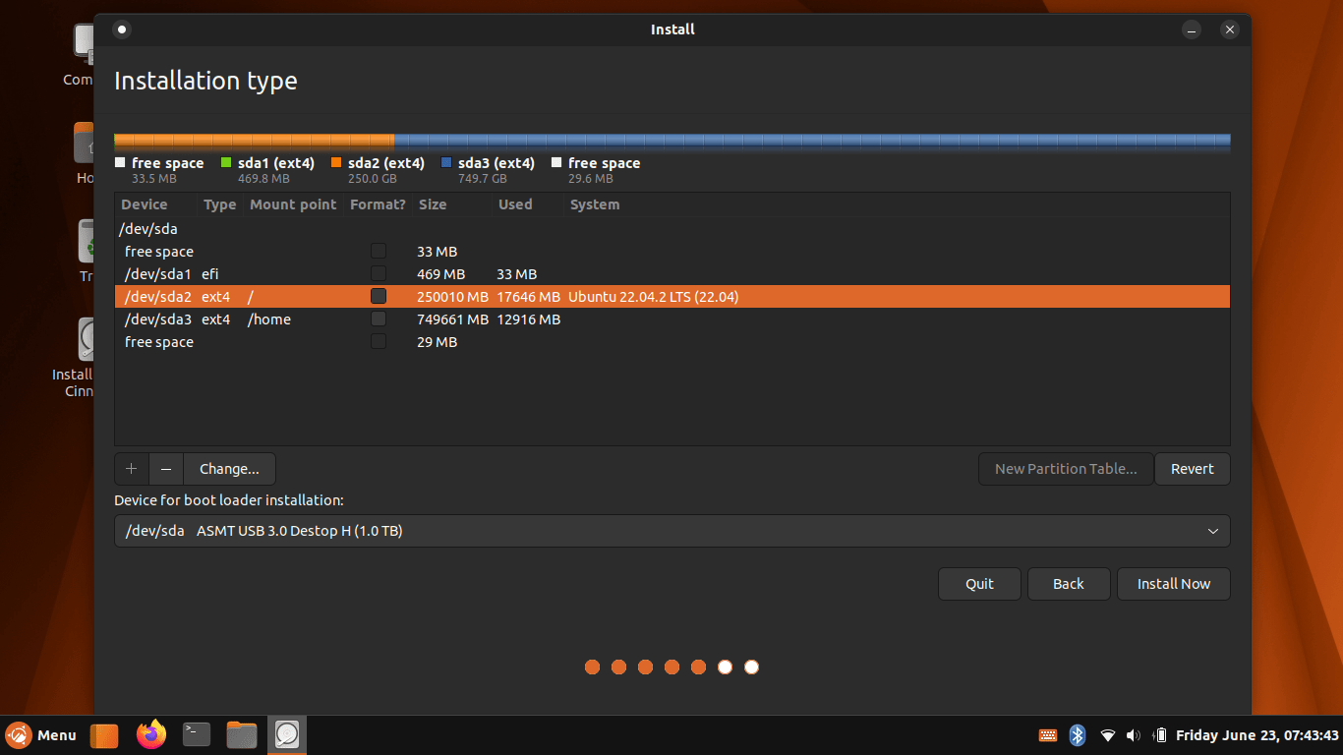Screen dimensions: 1343x755
Task: Click the Change... button
Action: point(229,469)
